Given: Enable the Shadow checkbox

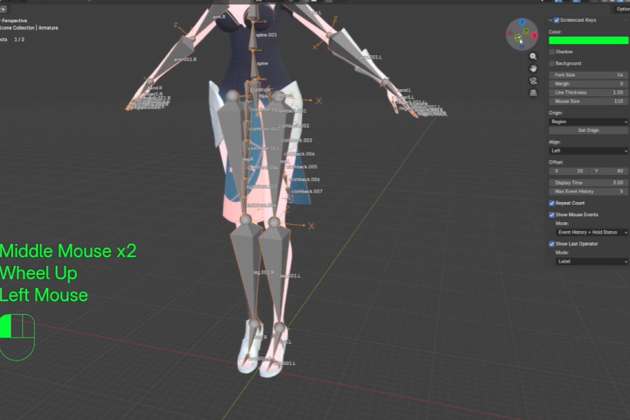Looking at the screenshot, I should coord(551,52).
